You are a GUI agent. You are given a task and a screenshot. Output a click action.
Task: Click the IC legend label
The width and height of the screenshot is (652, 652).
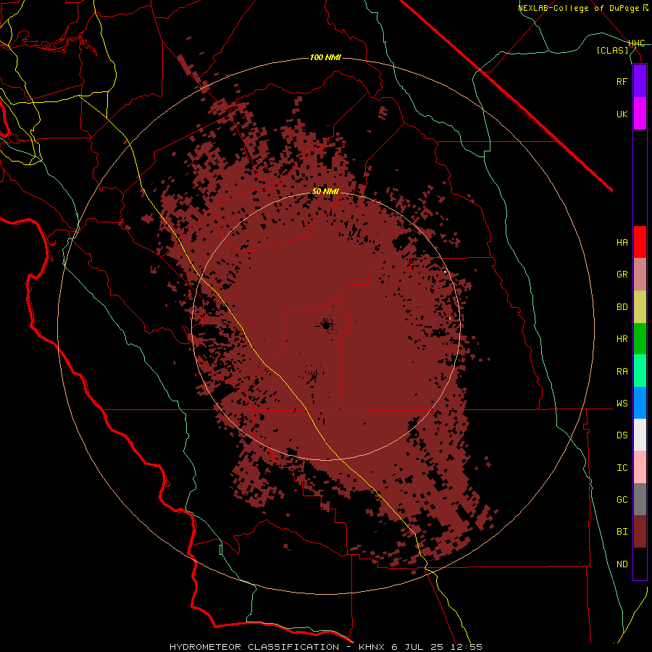[x=622, y=468]
